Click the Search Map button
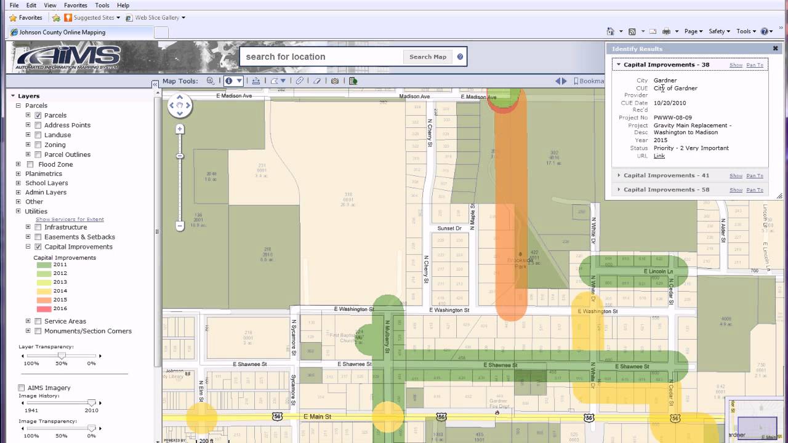 click(x=428, y=57)
